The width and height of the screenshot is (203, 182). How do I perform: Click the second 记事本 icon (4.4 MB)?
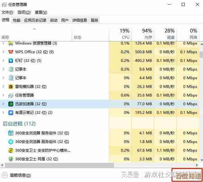tap(11, 78)
